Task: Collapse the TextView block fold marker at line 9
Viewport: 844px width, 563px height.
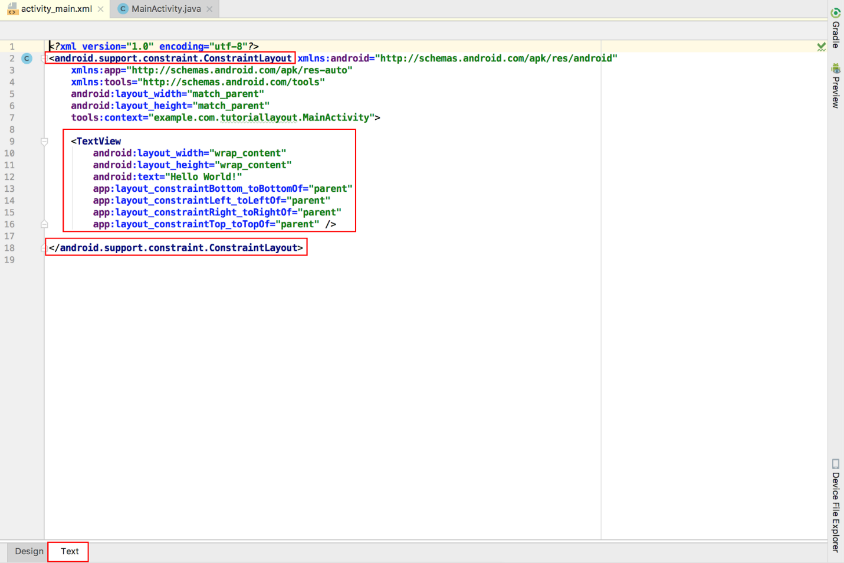Action: pyautogui.click(x=44, y=141)
